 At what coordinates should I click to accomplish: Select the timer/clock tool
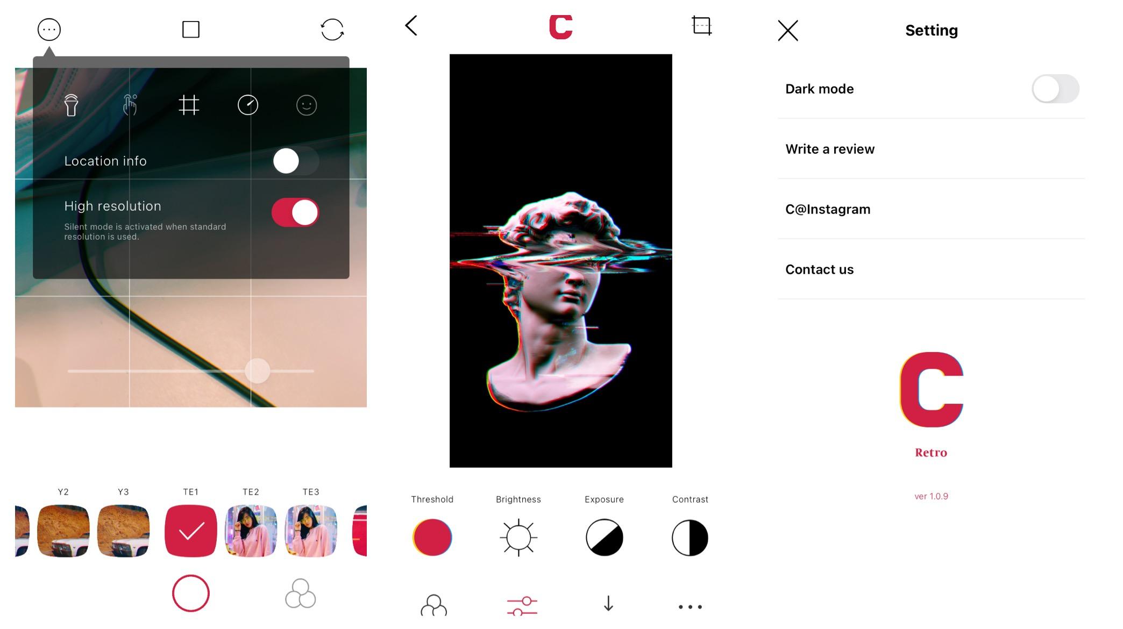coord(247,104)
